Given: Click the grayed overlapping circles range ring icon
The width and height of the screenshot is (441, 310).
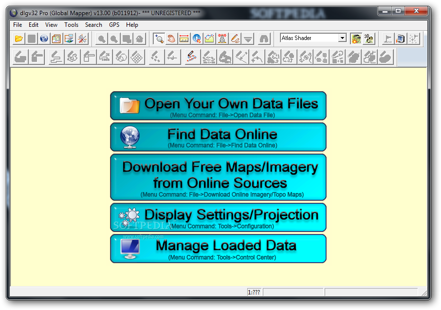Looking at the screenshot, I should [x=121, y=57].
